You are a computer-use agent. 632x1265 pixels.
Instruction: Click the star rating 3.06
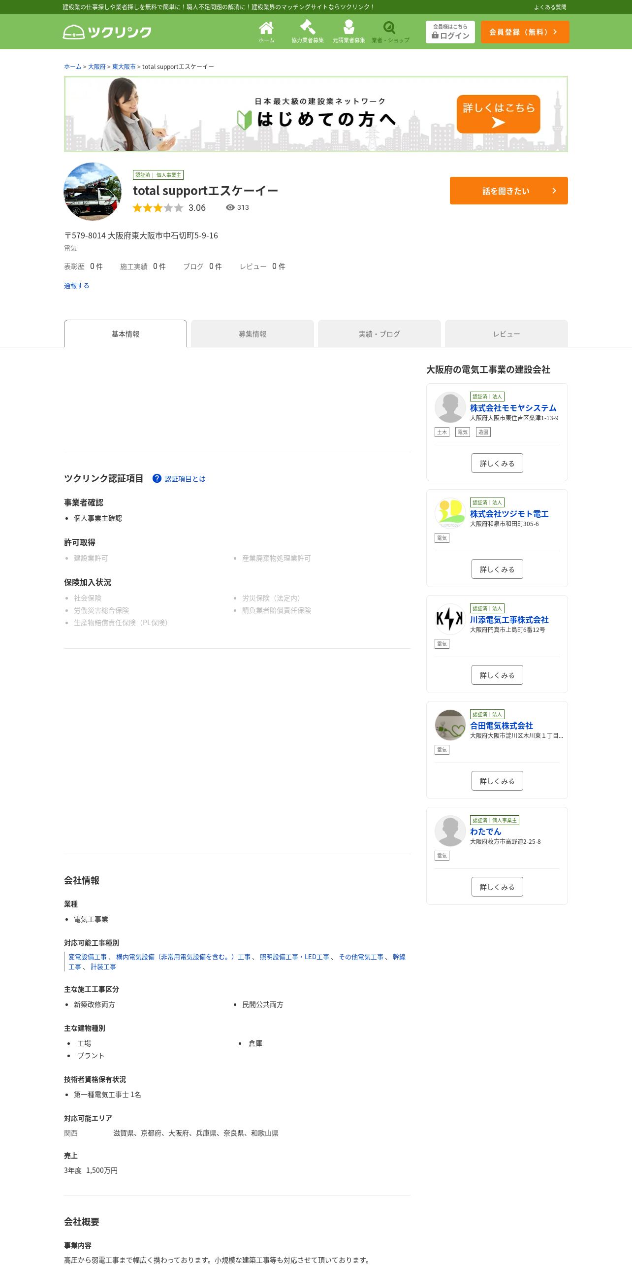pyautogui.click(x=169, y=208)
